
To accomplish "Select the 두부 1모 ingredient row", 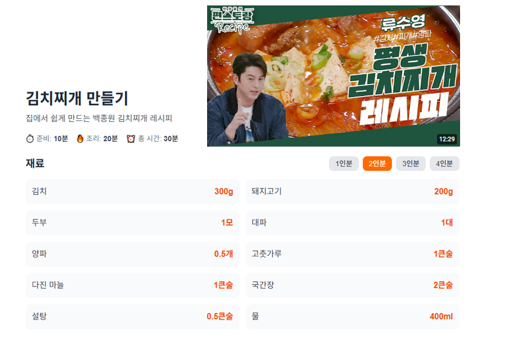I will [x=132, y=223].
